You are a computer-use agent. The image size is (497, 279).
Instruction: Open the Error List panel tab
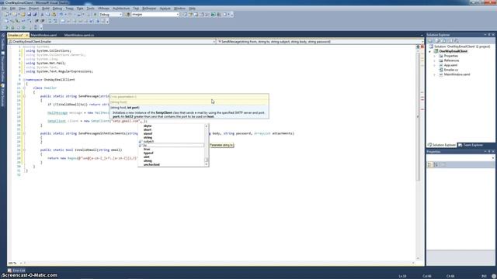click(16, 270)
